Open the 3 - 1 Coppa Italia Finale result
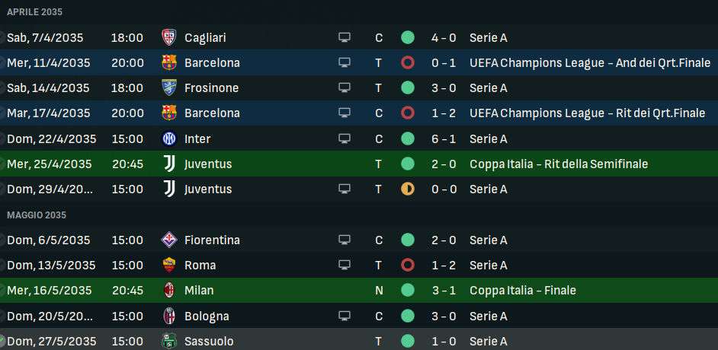This screenshot has height=350, width=718. [x=444, y=290]
